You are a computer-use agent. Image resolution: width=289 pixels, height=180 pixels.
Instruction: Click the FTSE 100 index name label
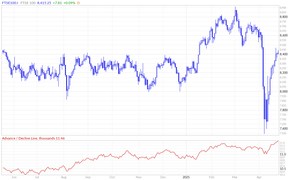28,3
